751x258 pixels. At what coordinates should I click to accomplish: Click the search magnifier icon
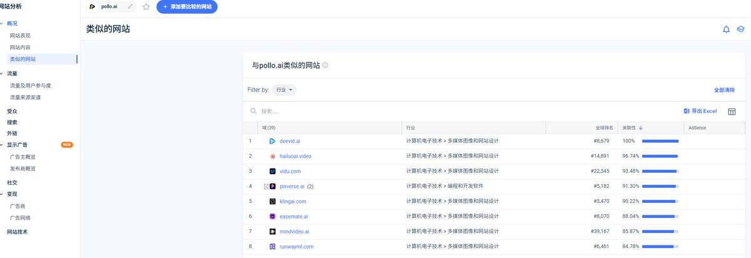tap(253, 111)
